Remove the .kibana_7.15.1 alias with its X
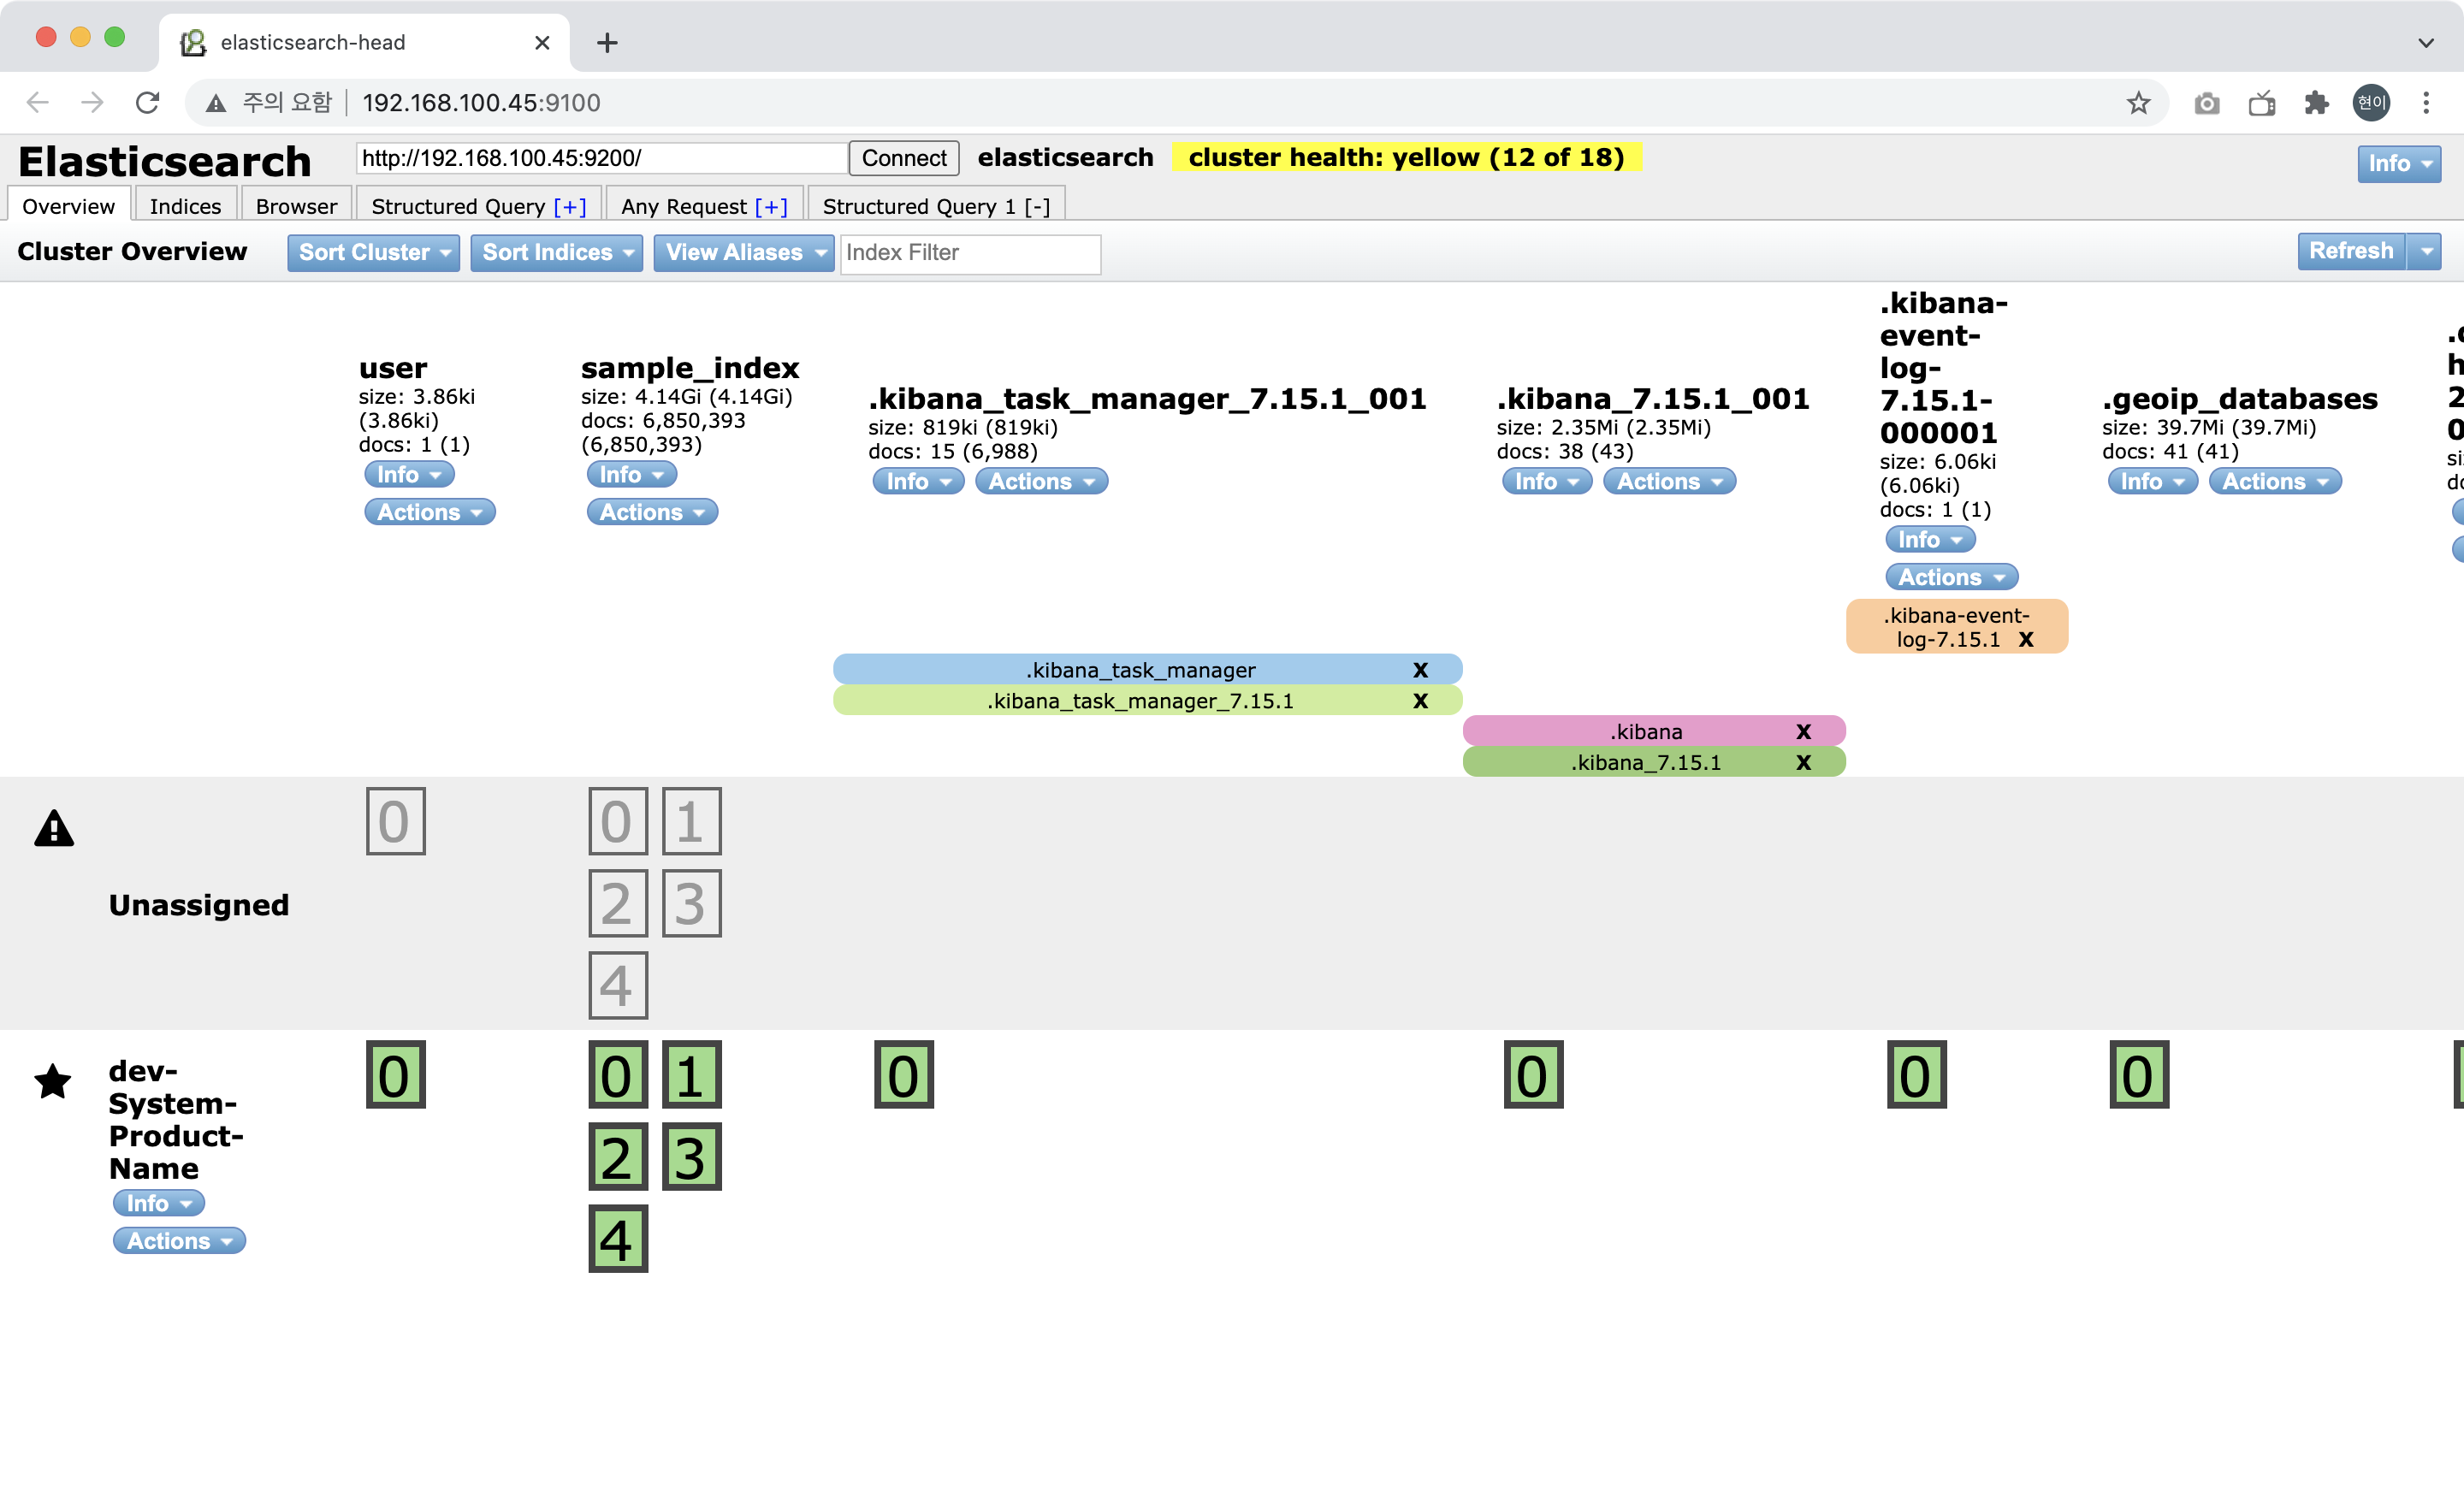Screen dimensions: 2464x1497 (x=1803, y=763)
